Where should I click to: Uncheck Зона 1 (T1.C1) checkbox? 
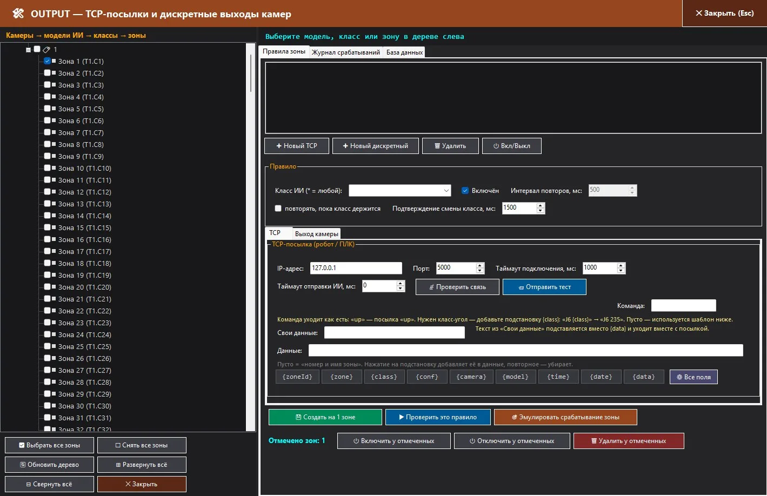pos(47,61)
